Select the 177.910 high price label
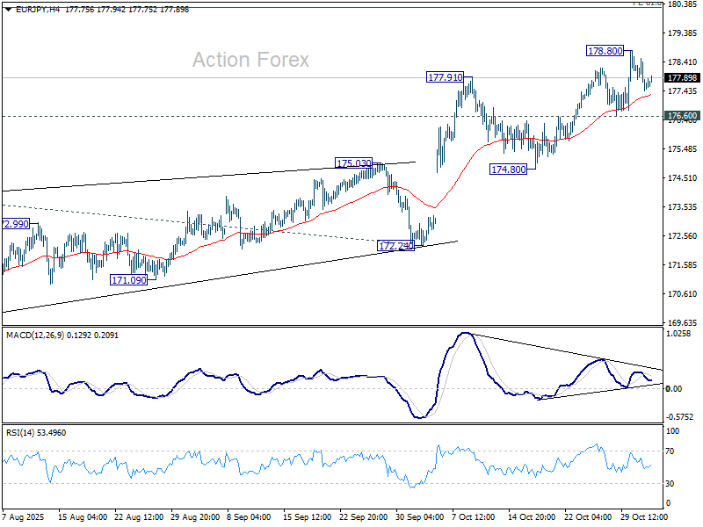This screenshot has height=527, width=703. pyautogui.click(x=446, y=77)
